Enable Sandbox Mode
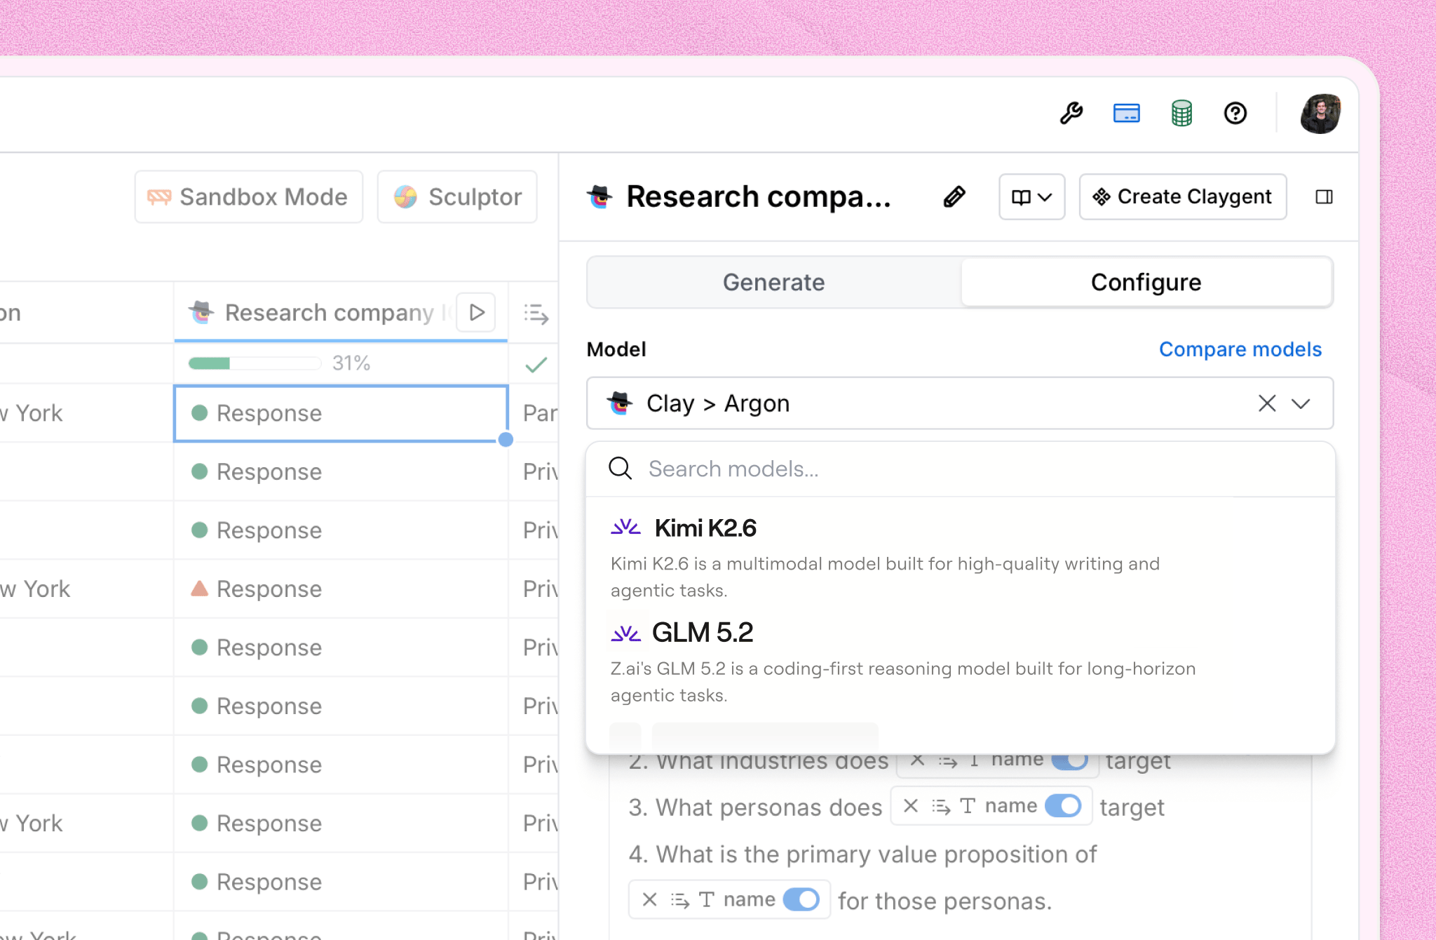Image resolution: width=1436 pixels, height=940 pixels. (249, 197)
